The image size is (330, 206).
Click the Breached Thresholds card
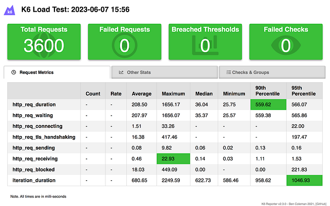point(205,42)
